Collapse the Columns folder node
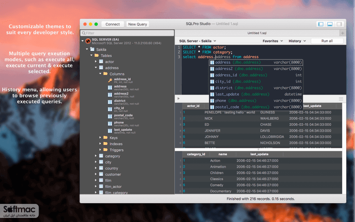 tap(100, 74)
